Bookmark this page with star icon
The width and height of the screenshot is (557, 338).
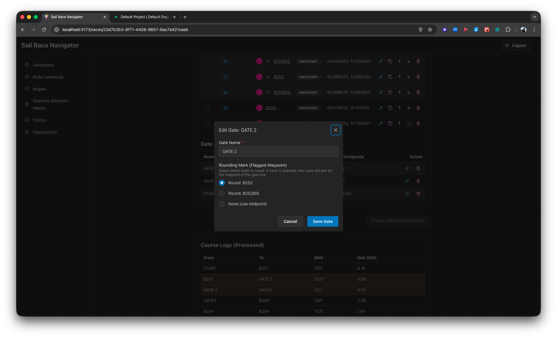(x=430, y=30)
